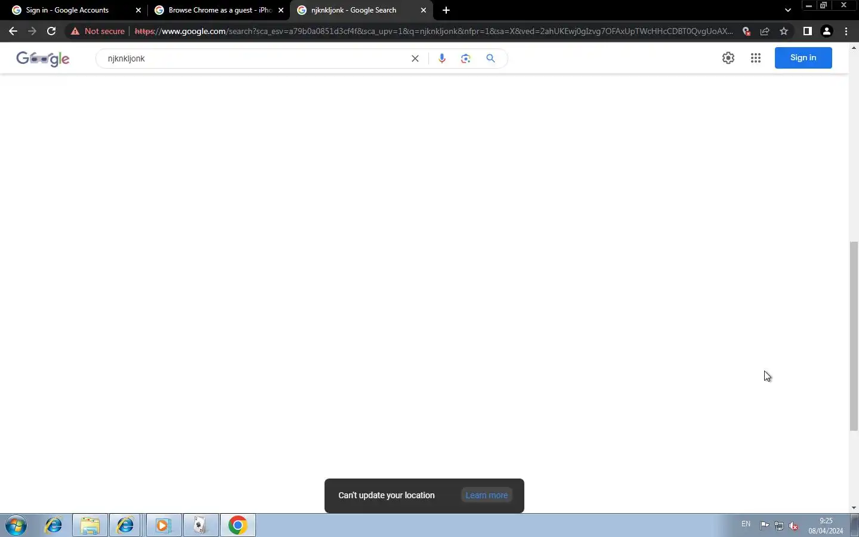Open Windows Media Player from taskbar
The image size is (859, 537).
click(x=163, y=526)
